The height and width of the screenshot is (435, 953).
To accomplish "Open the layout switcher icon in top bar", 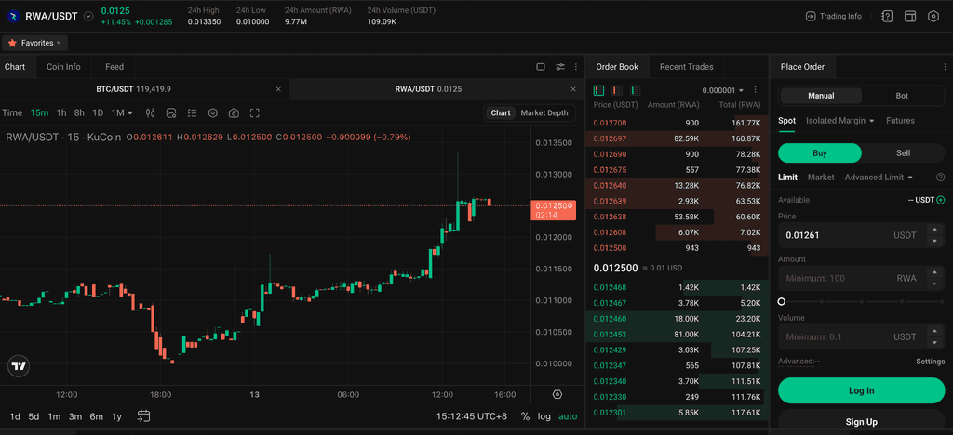I will click(x=910, y=17).
